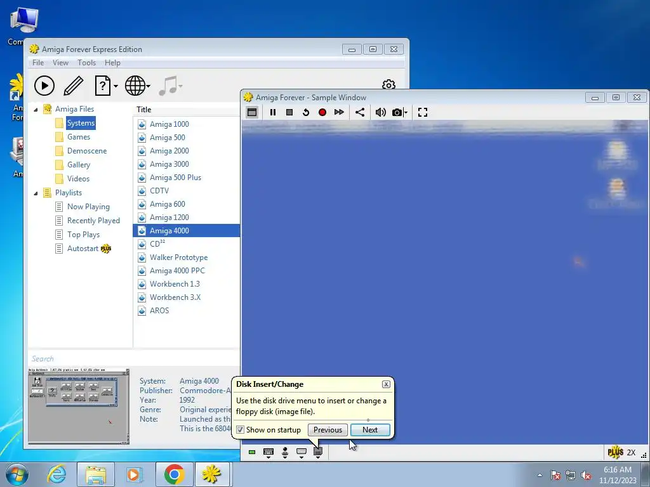Click the reset/restart arrow icon
Screen dimensions: 650x487
(x=306, y=112)
